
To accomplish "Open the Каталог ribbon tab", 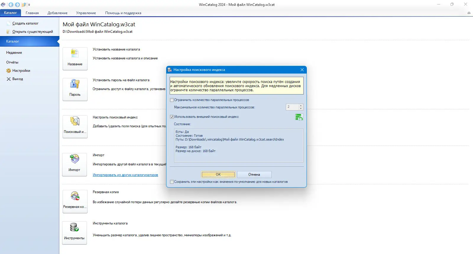I will tap(10, 13).
